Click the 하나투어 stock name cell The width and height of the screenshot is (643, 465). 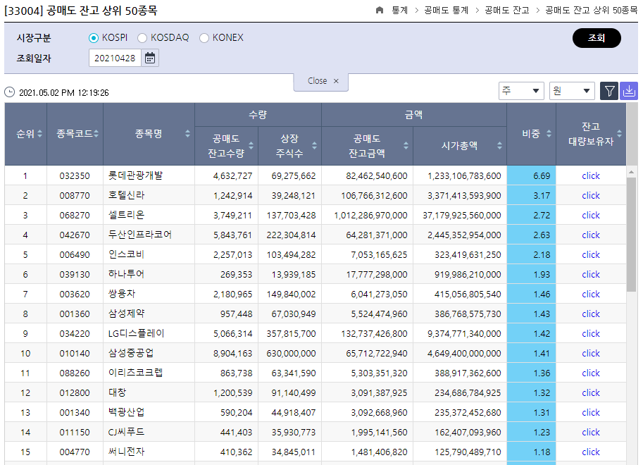pos(149,274)
